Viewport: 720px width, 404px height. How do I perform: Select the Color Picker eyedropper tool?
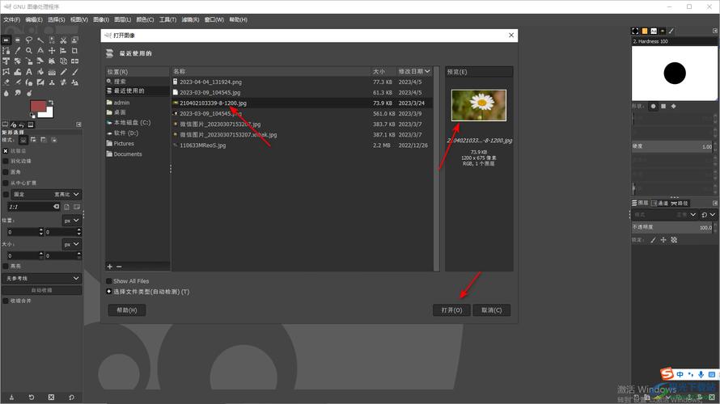(x=18, y=50)
